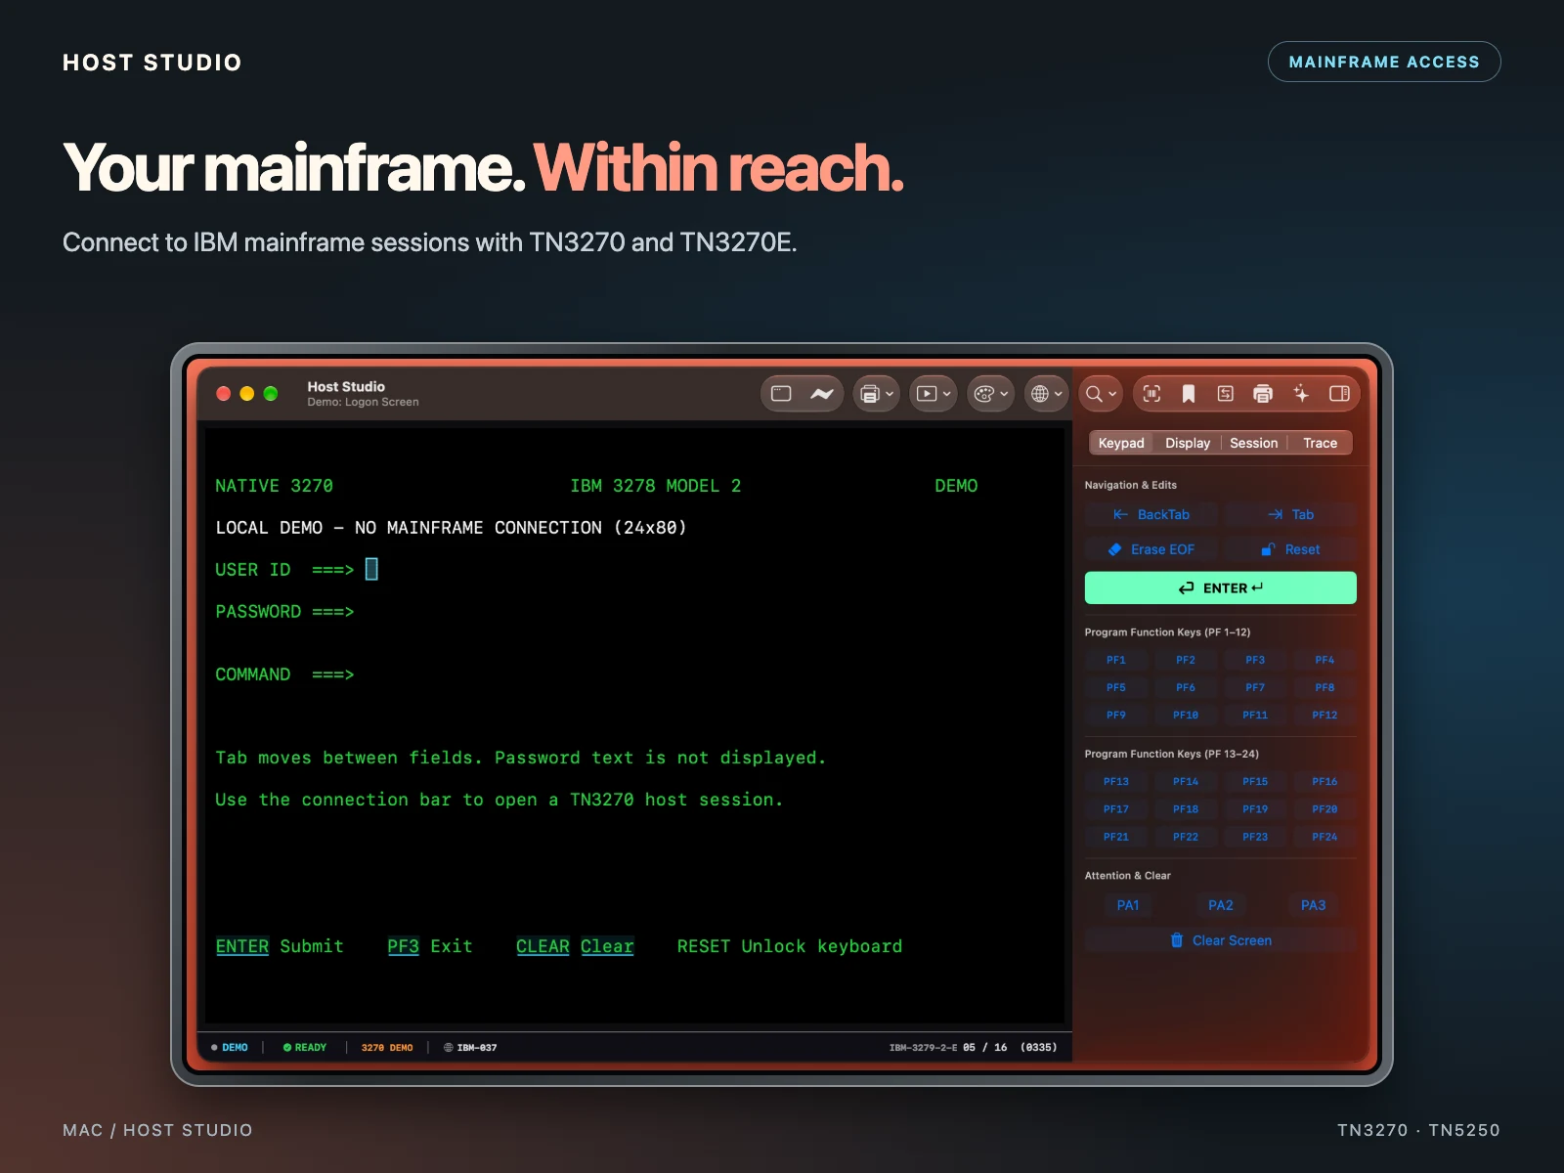Image resolution: width=1564 pixels, height=1173 pixels.
Task: Click the PF2 key
Action: [1186, 660]
